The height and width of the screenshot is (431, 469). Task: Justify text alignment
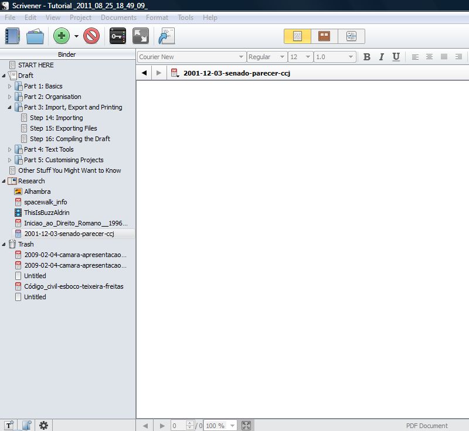coord(444,57)
